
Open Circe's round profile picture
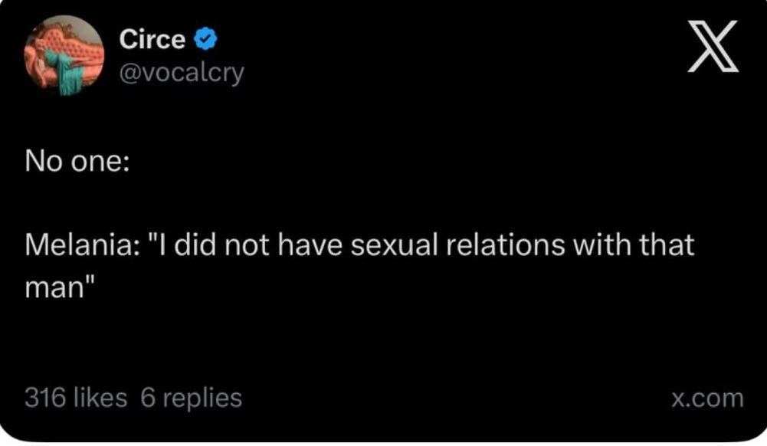64,55
